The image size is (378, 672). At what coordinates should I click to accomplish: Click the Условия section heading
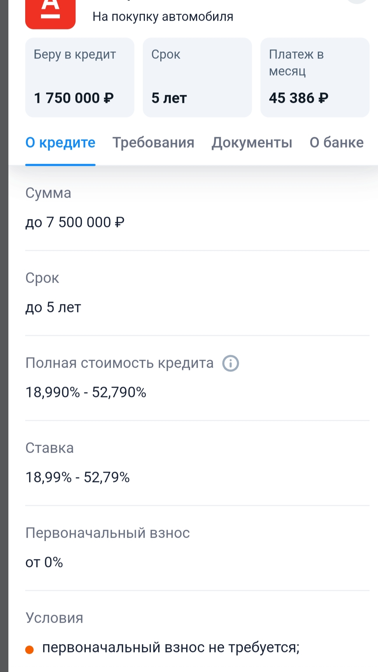(x=54, y=618)
